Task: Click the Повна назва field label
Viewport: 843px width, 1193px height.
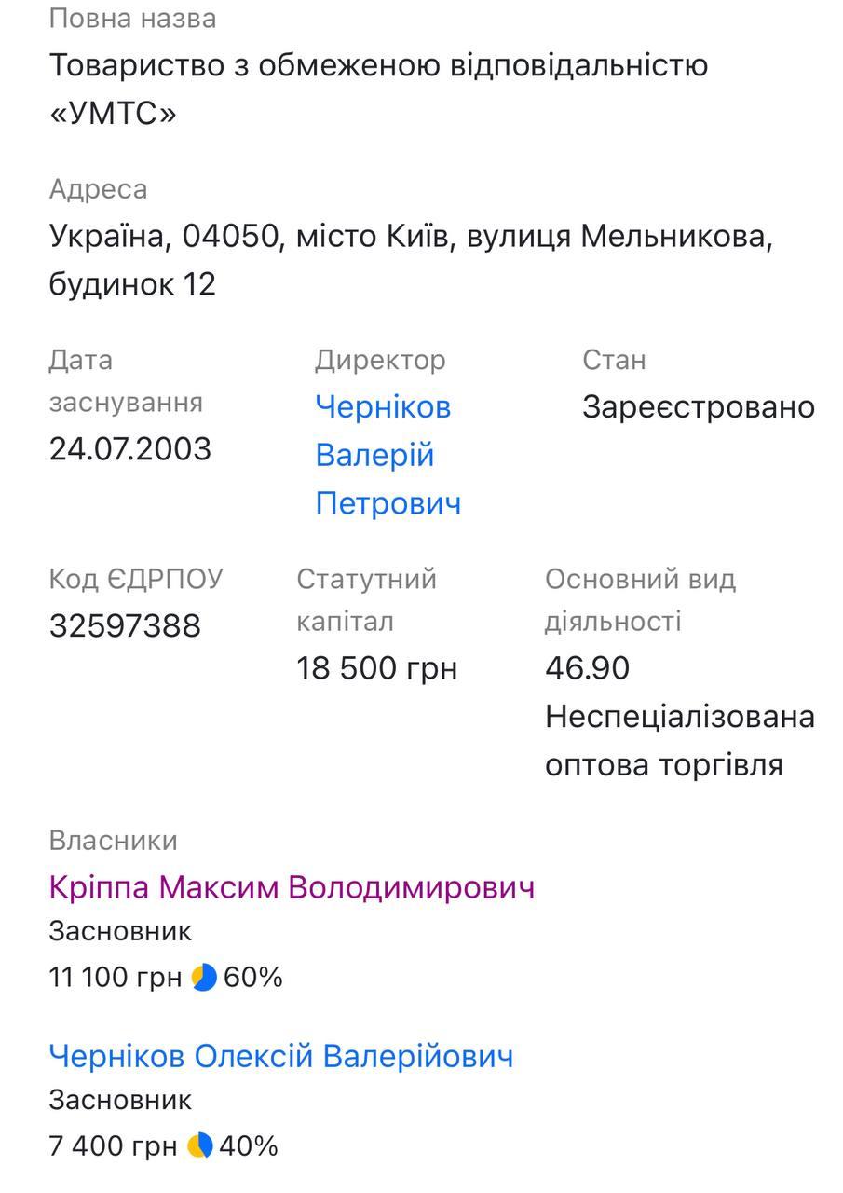Action: pyautogui.click(x=132, y=19)
